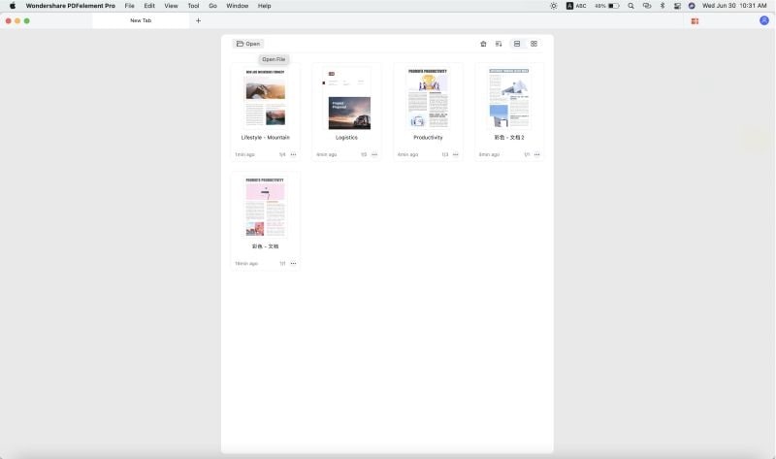776x459 pixels.
Task: Open the Wondershare PDFelement Pro app menu
Action: [70, 6]
